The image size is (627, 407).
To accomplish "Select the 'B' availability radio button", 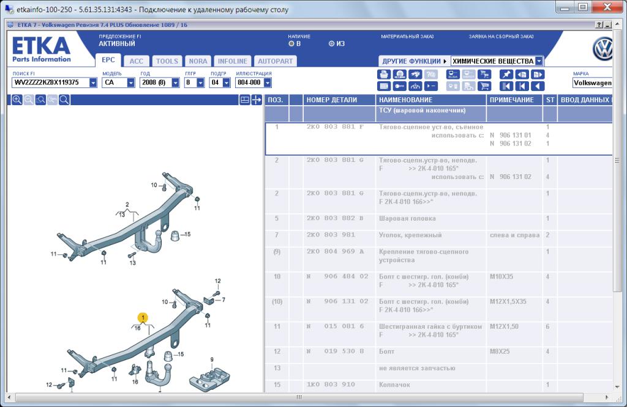I will coord(291,43).
